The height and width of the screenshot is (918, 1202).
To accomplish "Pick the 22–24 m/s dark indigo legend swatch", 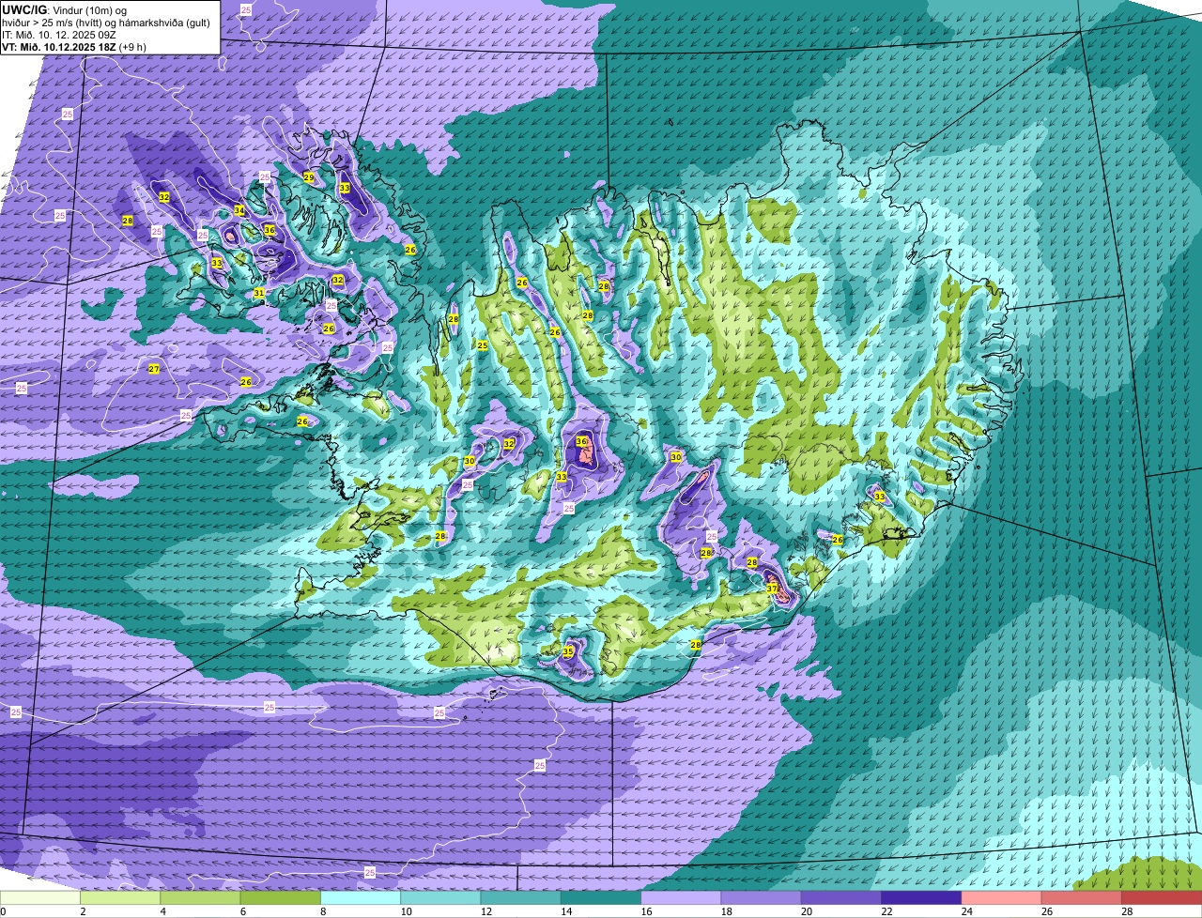I will tap(921, 897).
